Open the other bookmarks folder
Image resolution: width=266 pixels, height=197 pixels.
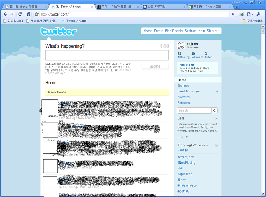click(x=253, y=21)
